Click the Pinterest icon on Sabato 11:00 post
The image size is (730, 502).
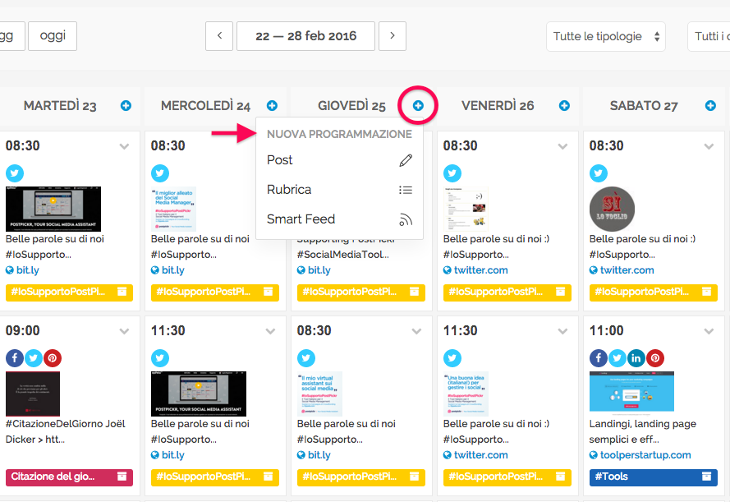655,358
